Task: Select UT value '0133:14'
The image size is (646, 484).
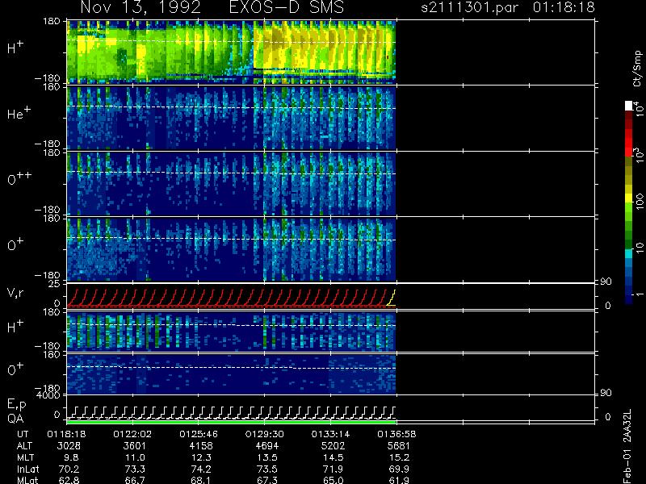Action: pos(330,434)
